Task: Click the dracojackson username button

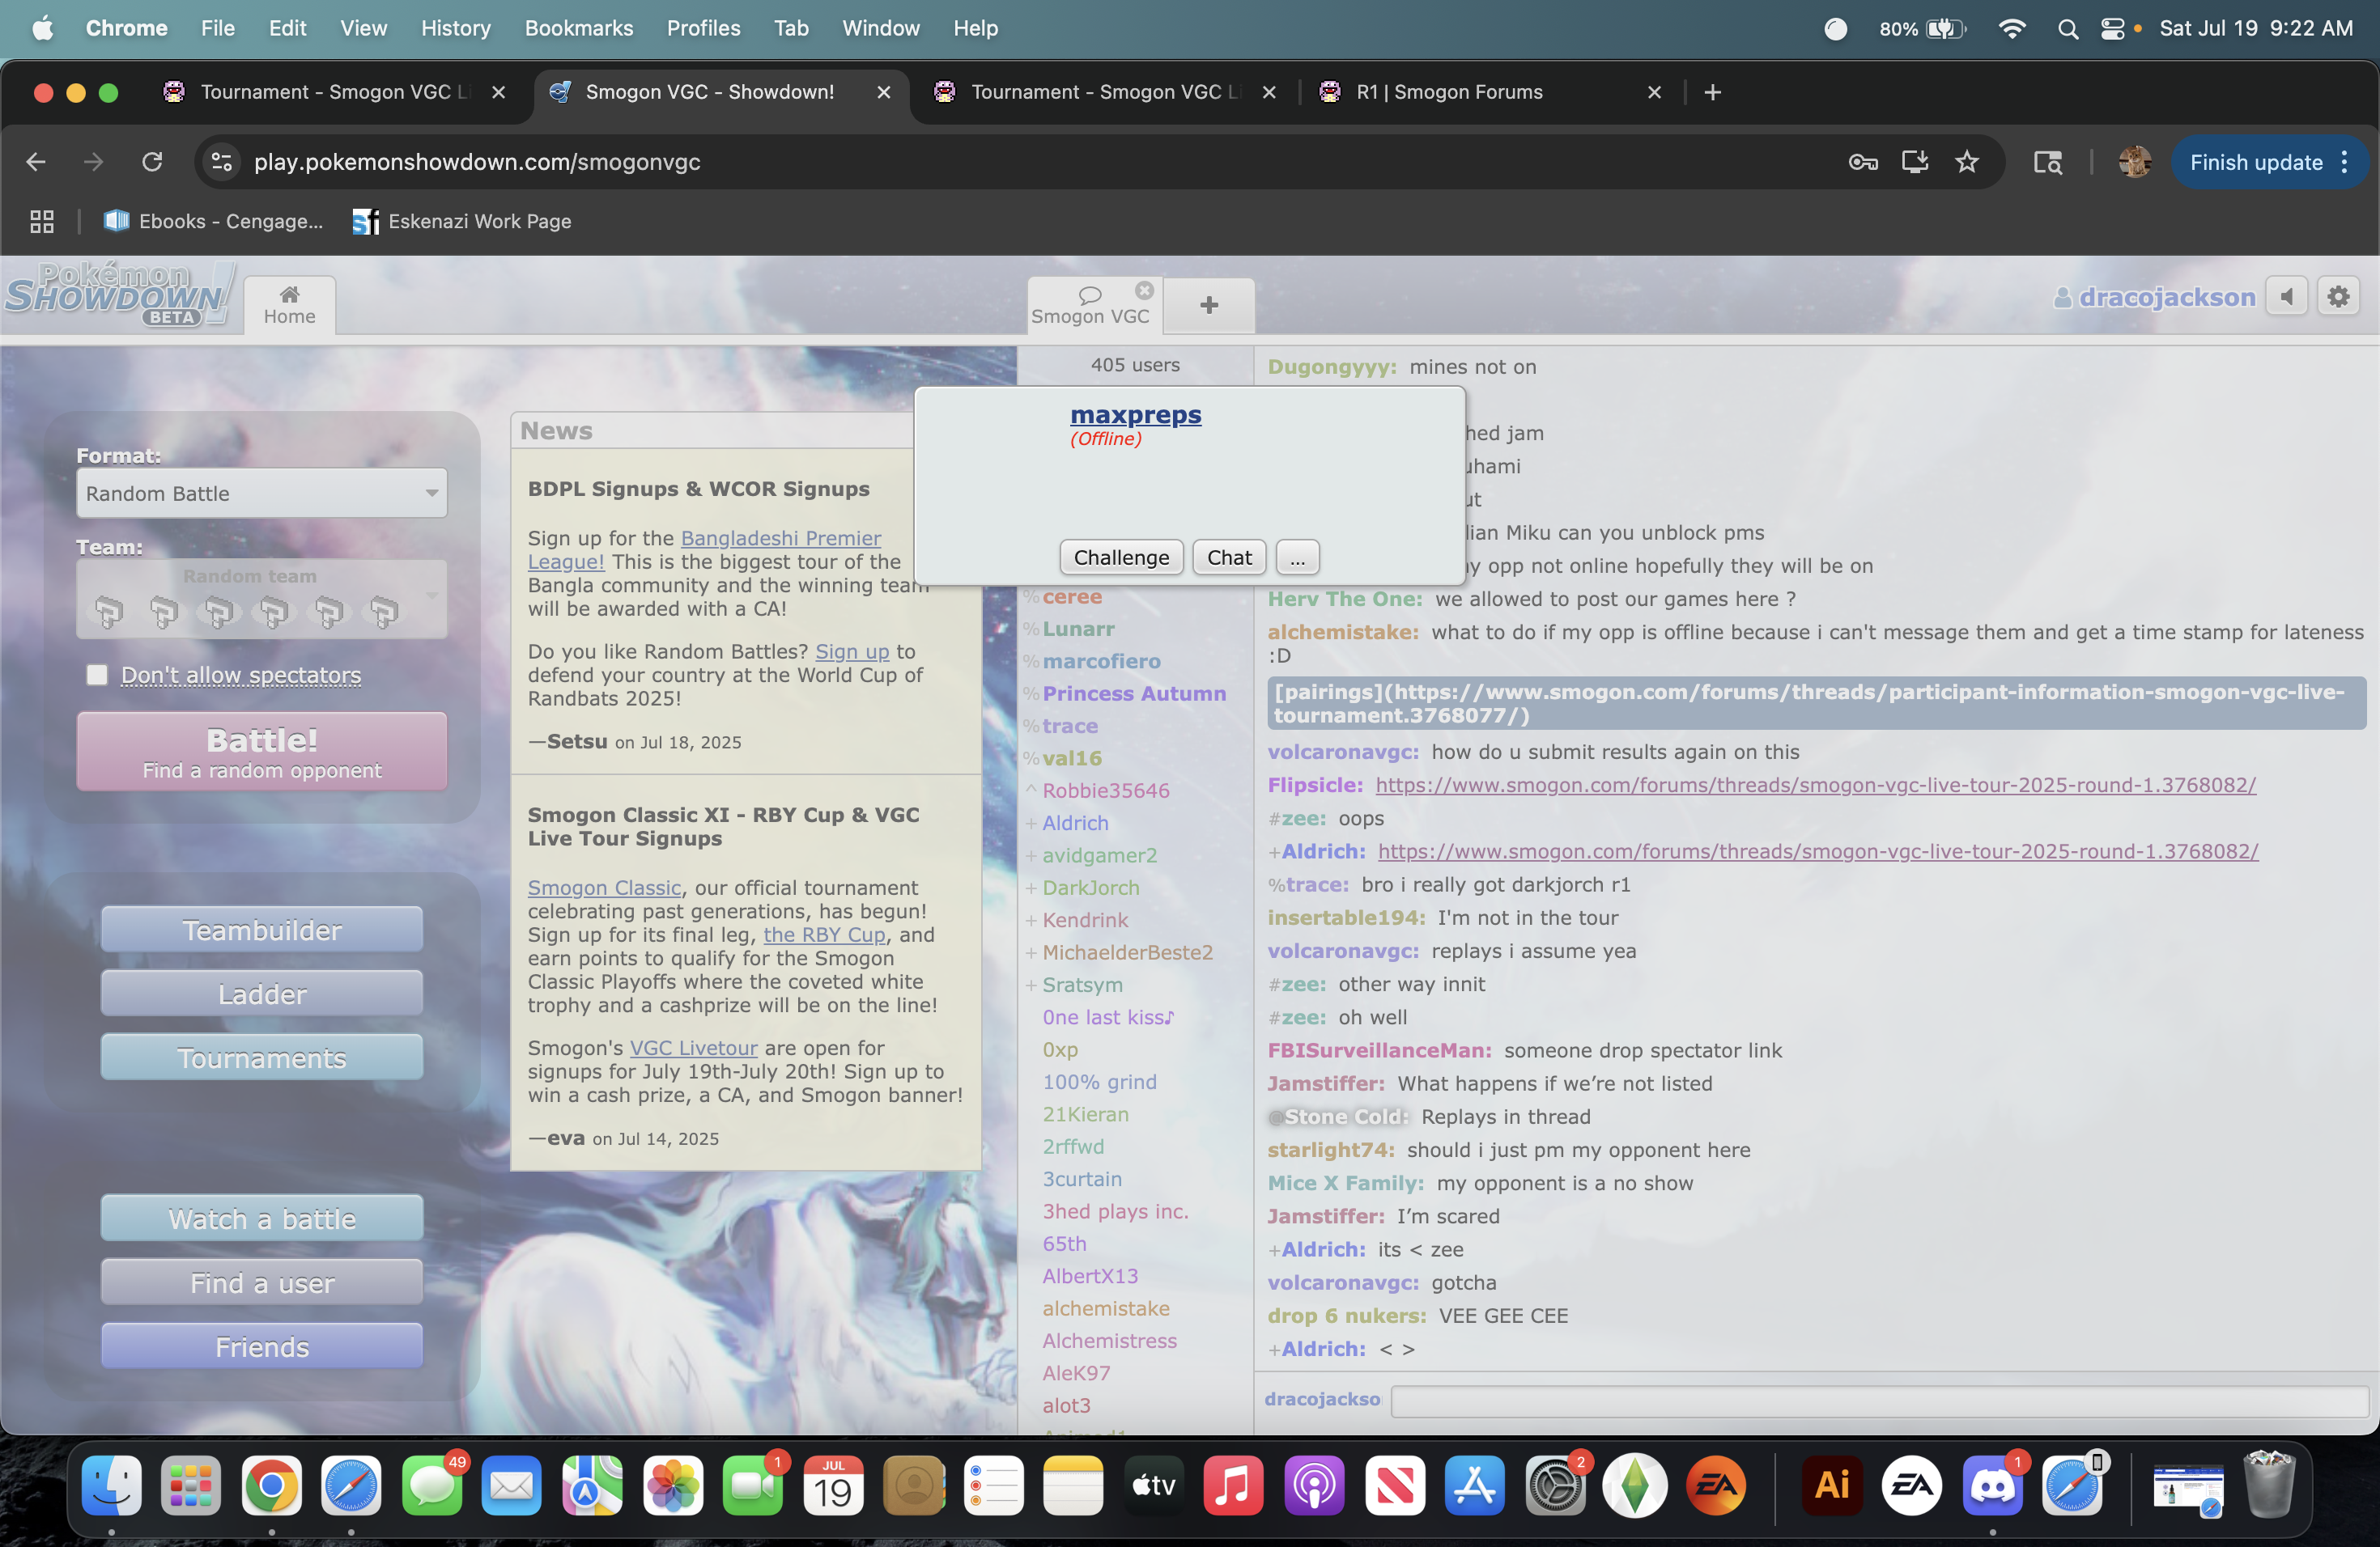Action: (2156, 297)
